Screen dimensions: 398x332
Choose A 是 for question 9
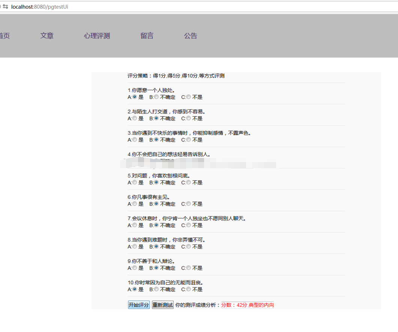point(135,268)
